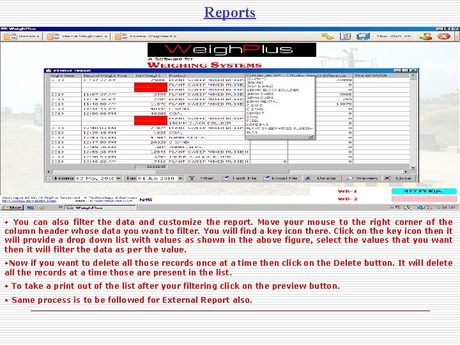Click the Delete button in Internal Report
Viewport: 460px width, 345px height.
[x=321, y=178]
